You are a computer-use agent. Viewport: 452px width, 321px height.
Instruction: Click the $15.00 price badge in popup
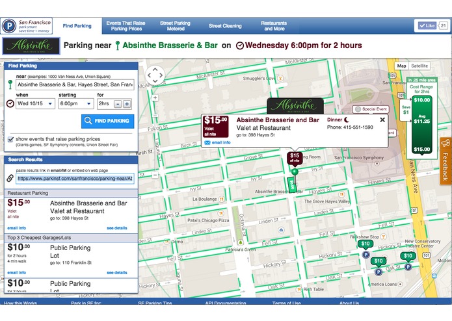(216, 126)
